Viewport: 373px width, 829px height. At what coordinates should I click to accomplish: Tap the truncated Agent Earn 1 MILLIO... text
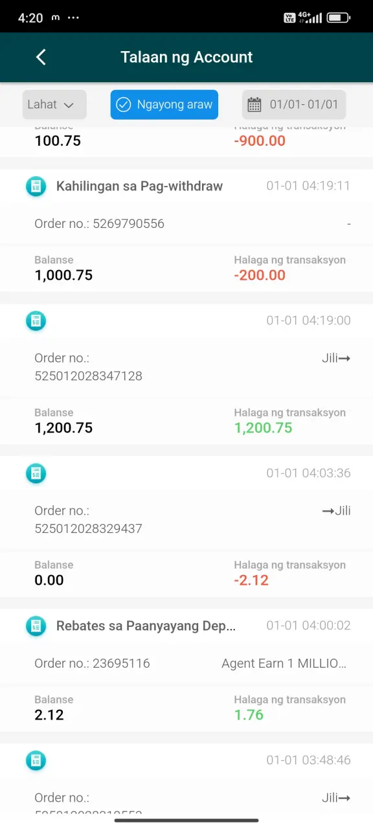pyautogui.click(x=284, y=663)
